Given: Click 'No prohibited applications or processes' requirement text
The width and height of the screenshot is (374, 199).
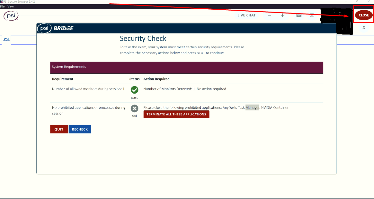Looking at the screenshot, I should (x=88, y=111).
